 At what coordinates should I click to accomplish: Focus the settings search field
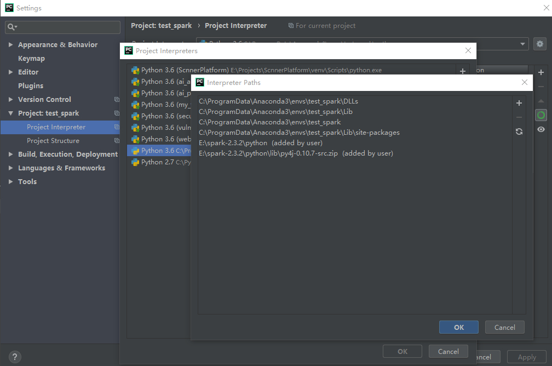point(62,27)
